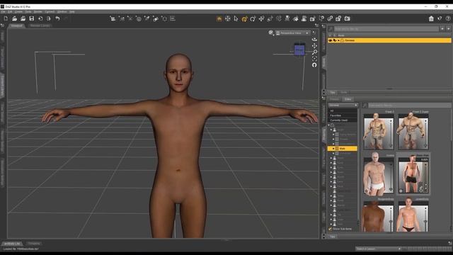453x255 pixels.
Task: Collapse the top root node of shaping tree
Action: (328, 125)
